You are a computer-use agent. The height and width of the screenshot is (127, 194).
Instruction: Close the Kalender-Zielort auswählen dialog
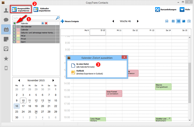tap(124, 57)
